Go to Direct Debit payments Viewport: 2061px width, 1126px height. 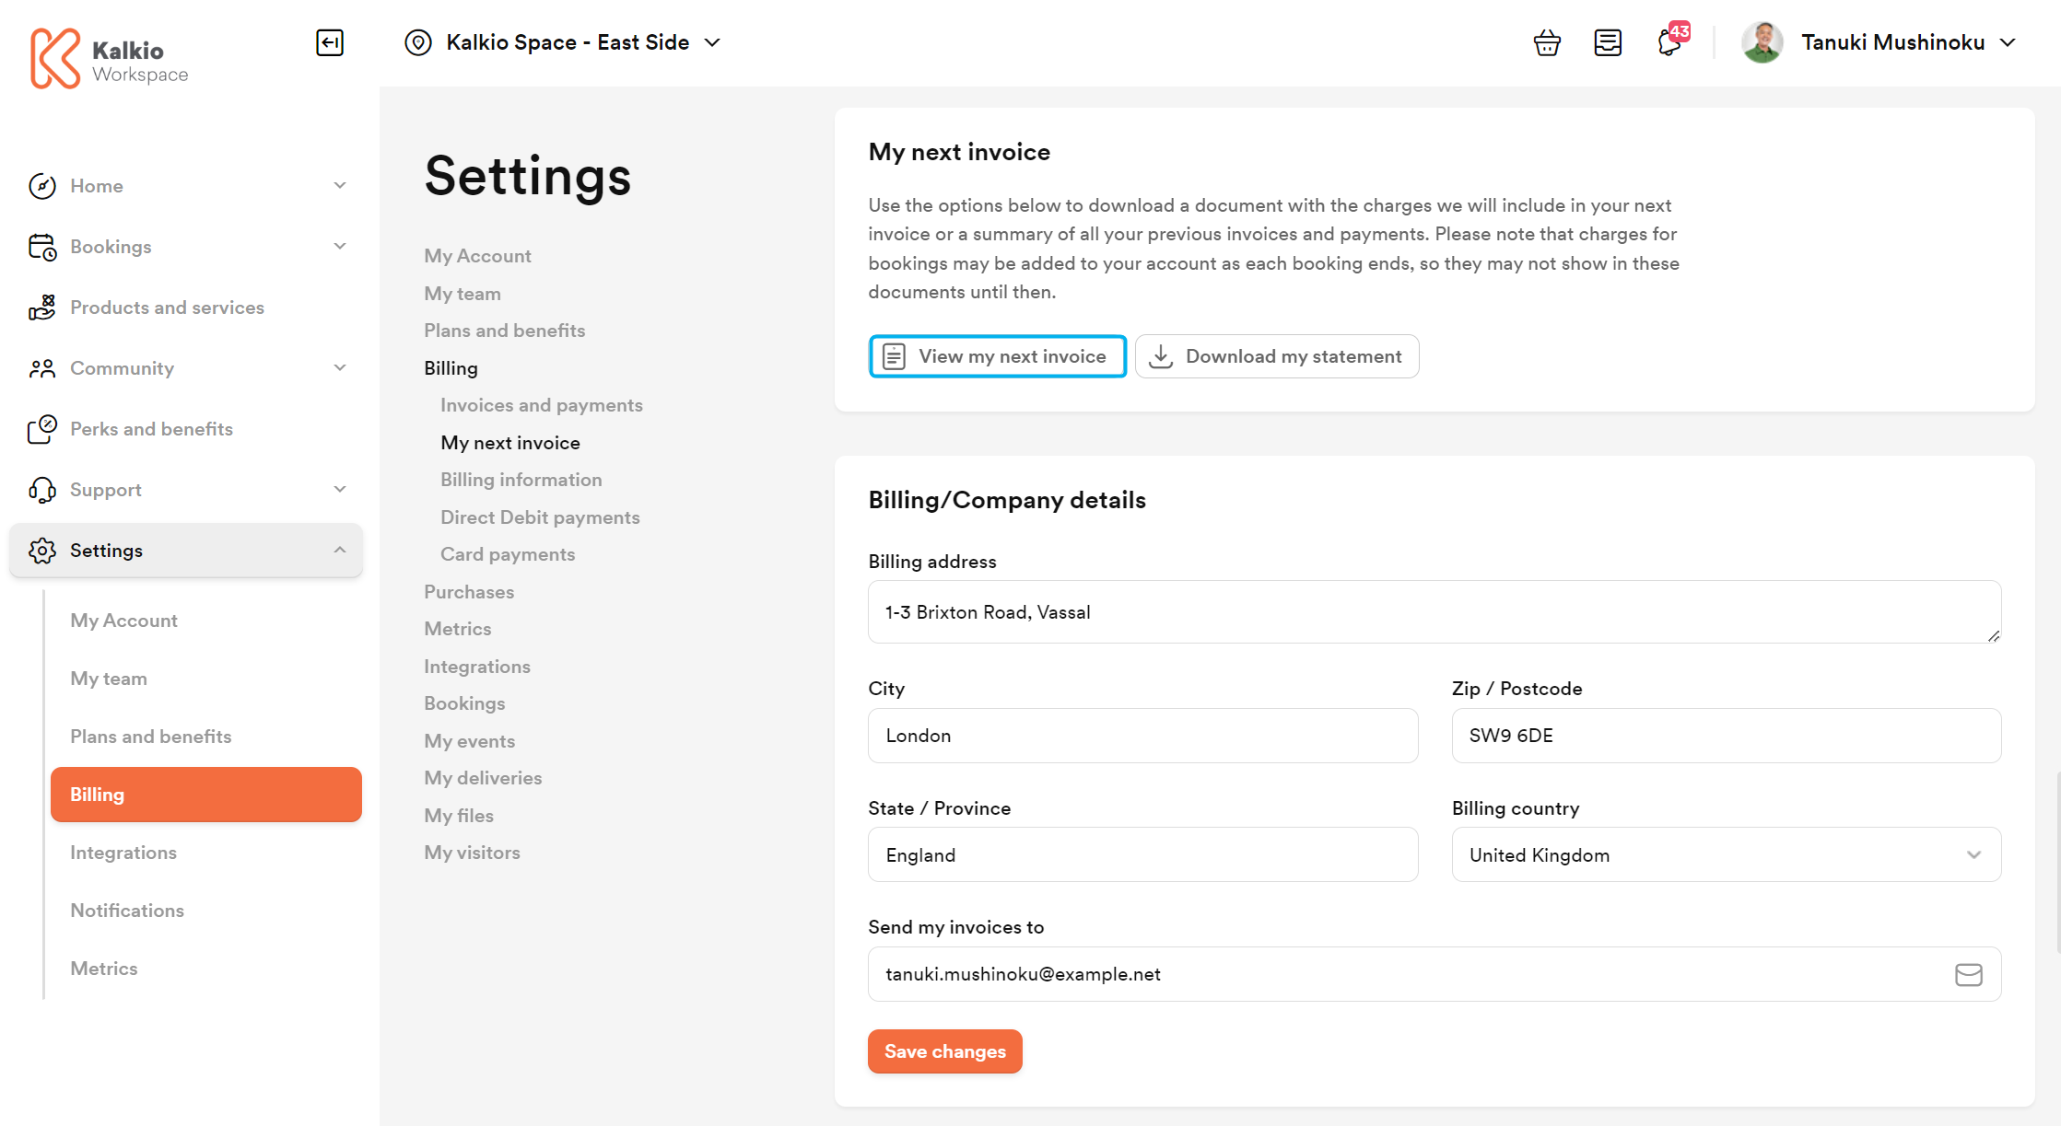[540, 517]
